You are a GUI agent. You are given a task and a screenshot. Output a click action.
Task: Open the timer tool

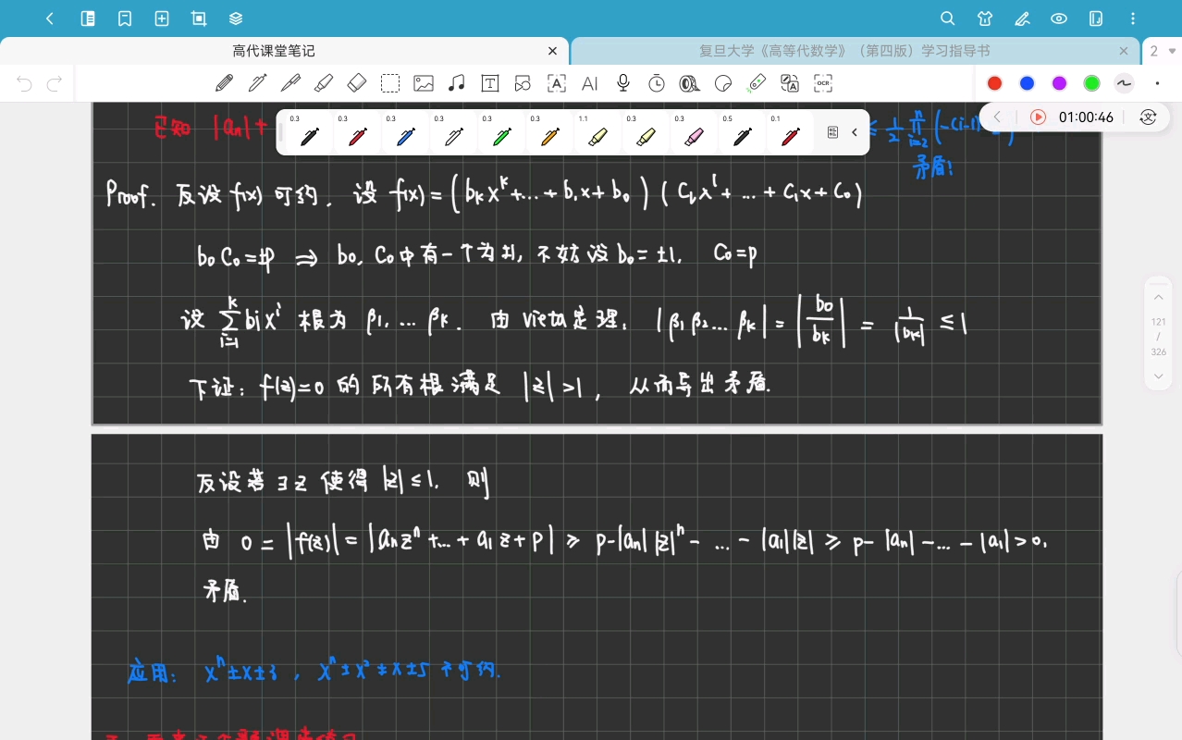point(657,83)
